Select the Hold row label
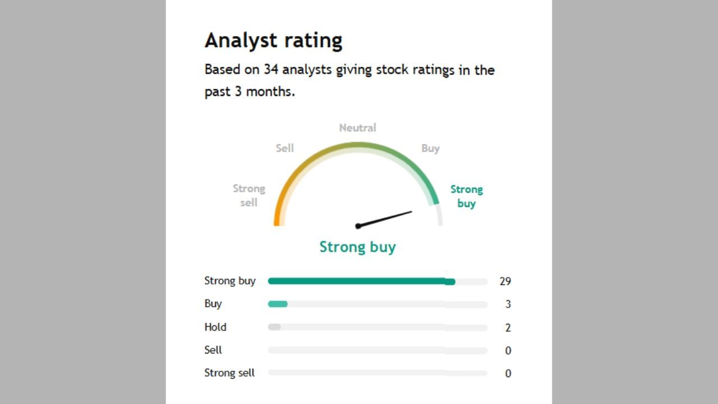The image size is (718, 404). (215, 327)
